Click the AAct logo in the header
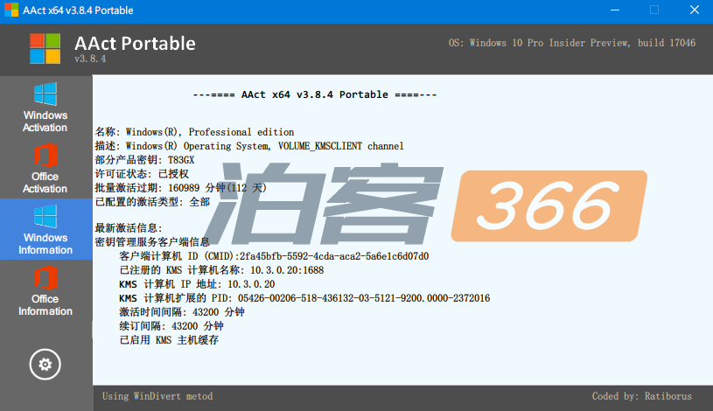Image resolution: width=713 pixels, height=411 pixels. coord(45,48)
